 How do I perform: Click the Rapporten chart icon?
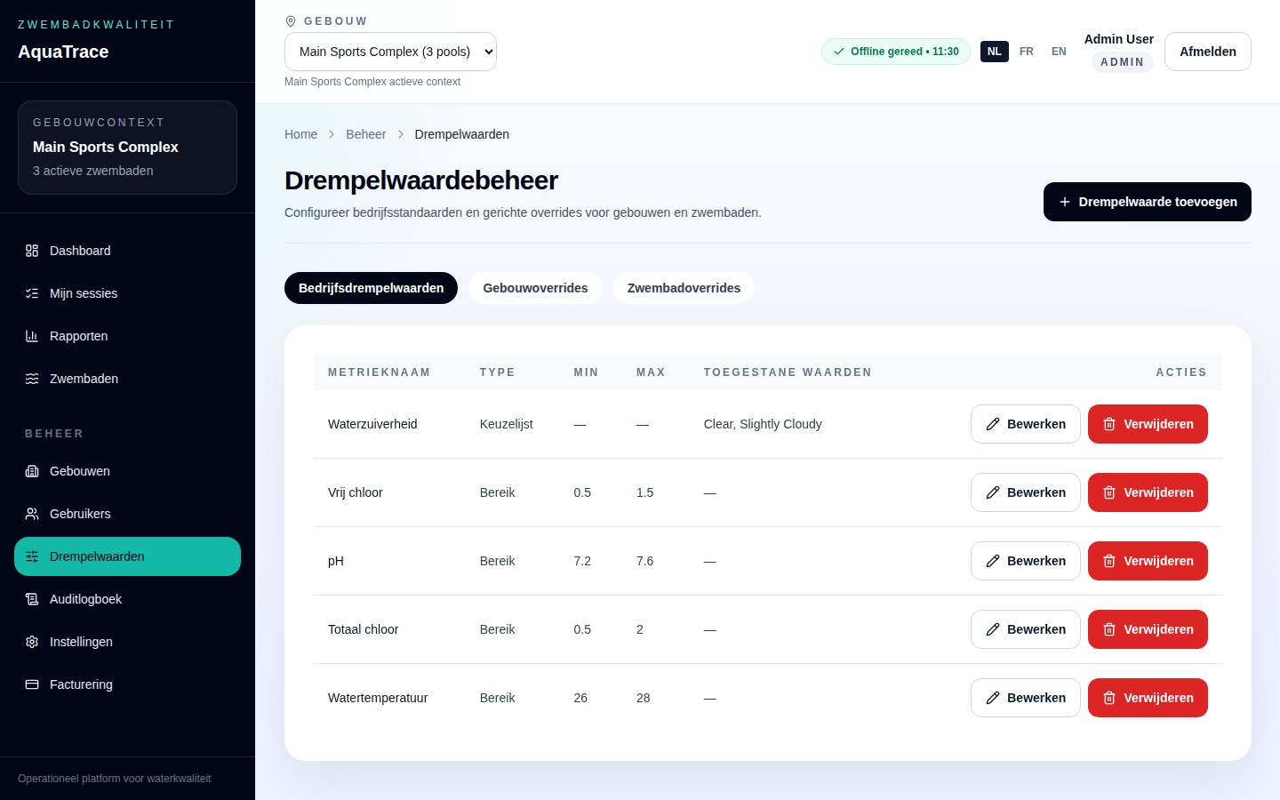[32, 336]
